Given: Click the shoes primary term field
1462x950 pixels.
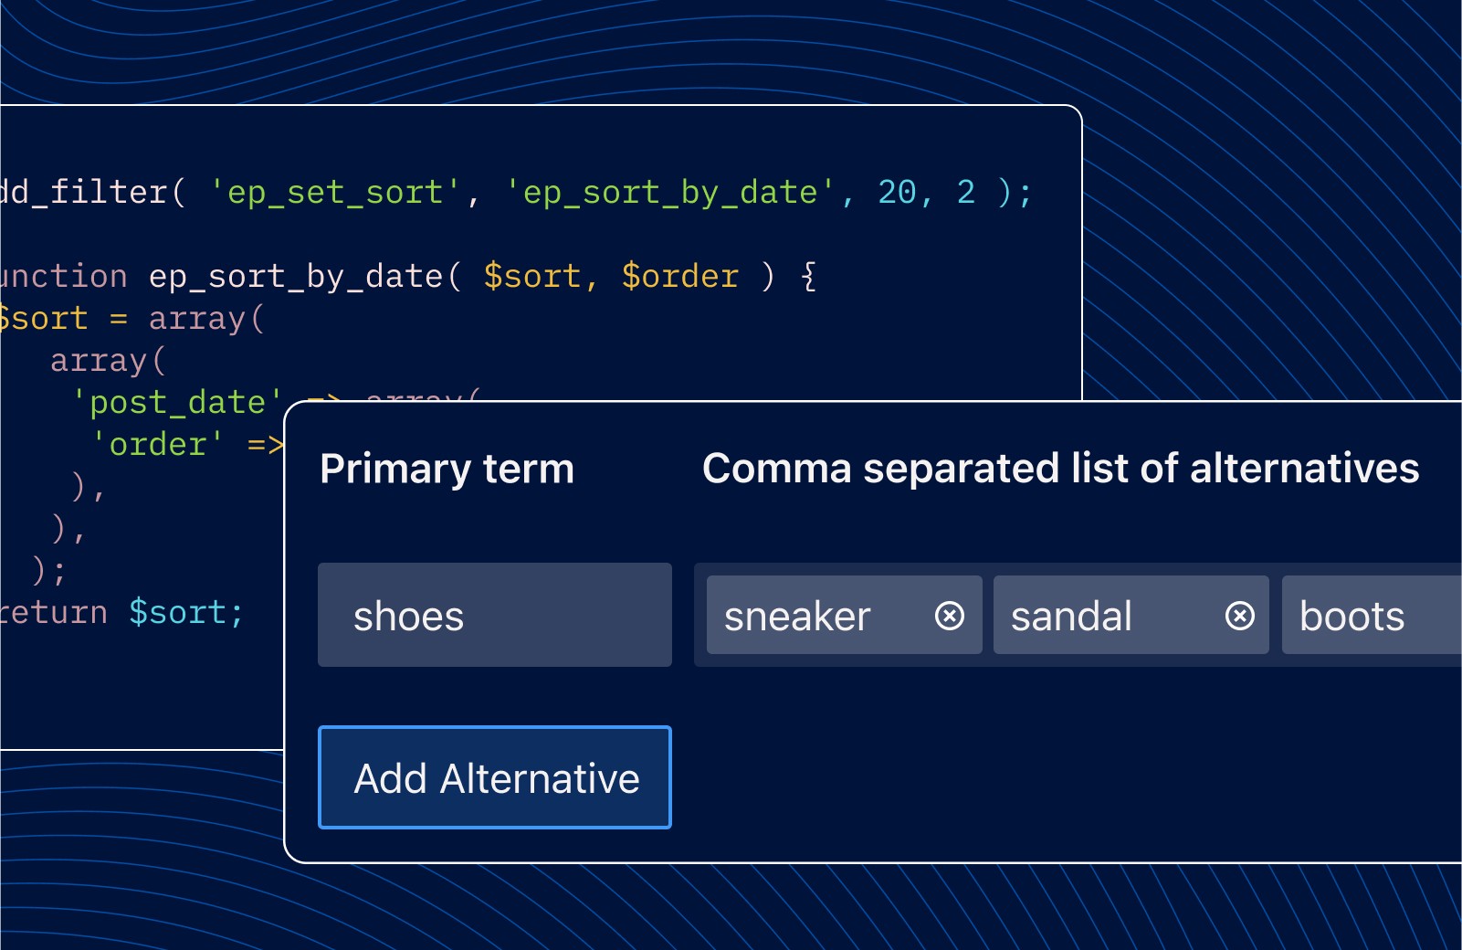Looking at the screenshot, I should [494, 616].
